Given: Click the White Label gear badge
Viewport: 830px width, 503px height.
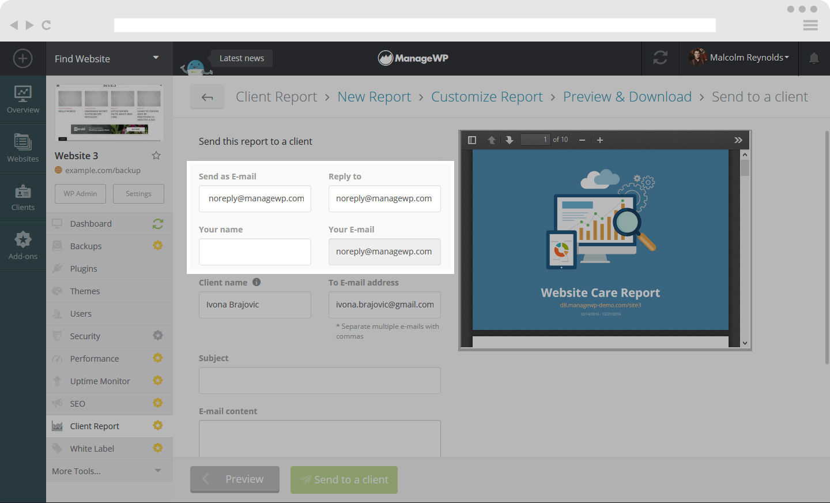Looking at the screenshot, I should tap(158, 448).
